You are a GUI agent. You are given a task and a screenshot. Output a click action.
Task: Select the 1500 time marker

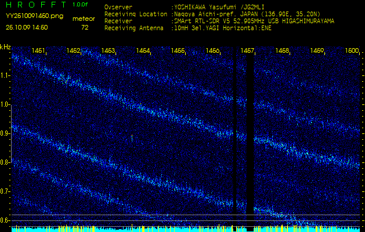click(x=352, y=51)
